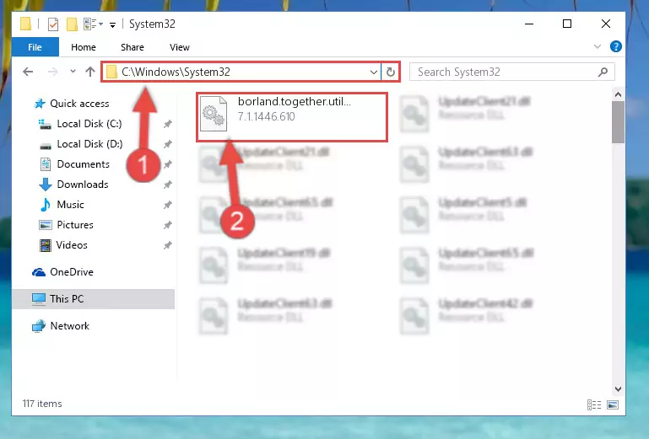Screen dimensions: 649x439
Task: Click the pin icon beside Local Disk (D:)
Action: tap(168, 144)
